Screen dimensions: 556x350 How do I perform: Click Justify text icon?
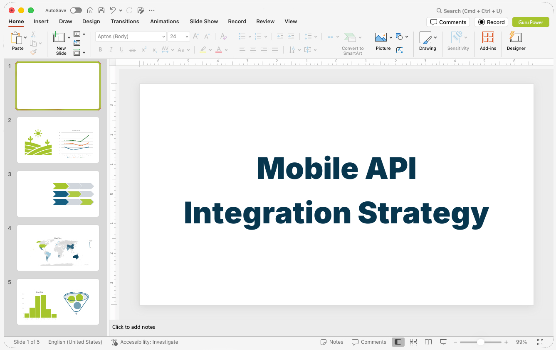(x=275, y=50)
